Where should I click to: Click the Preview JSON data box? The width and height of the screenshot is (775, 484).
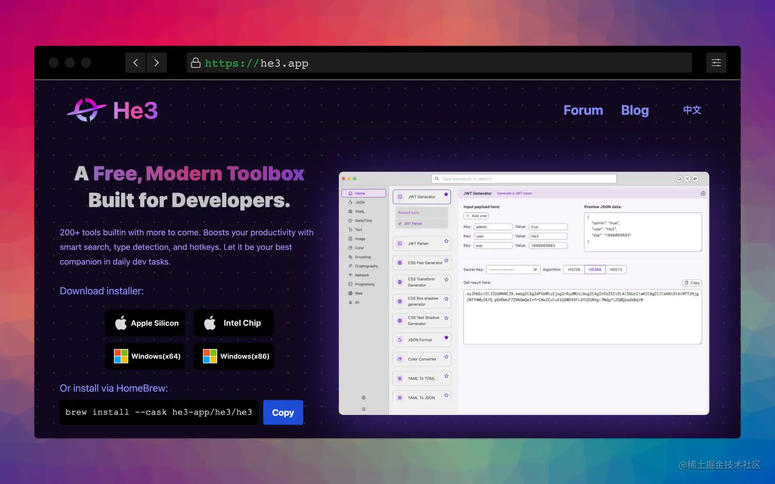tap(643, 232)
